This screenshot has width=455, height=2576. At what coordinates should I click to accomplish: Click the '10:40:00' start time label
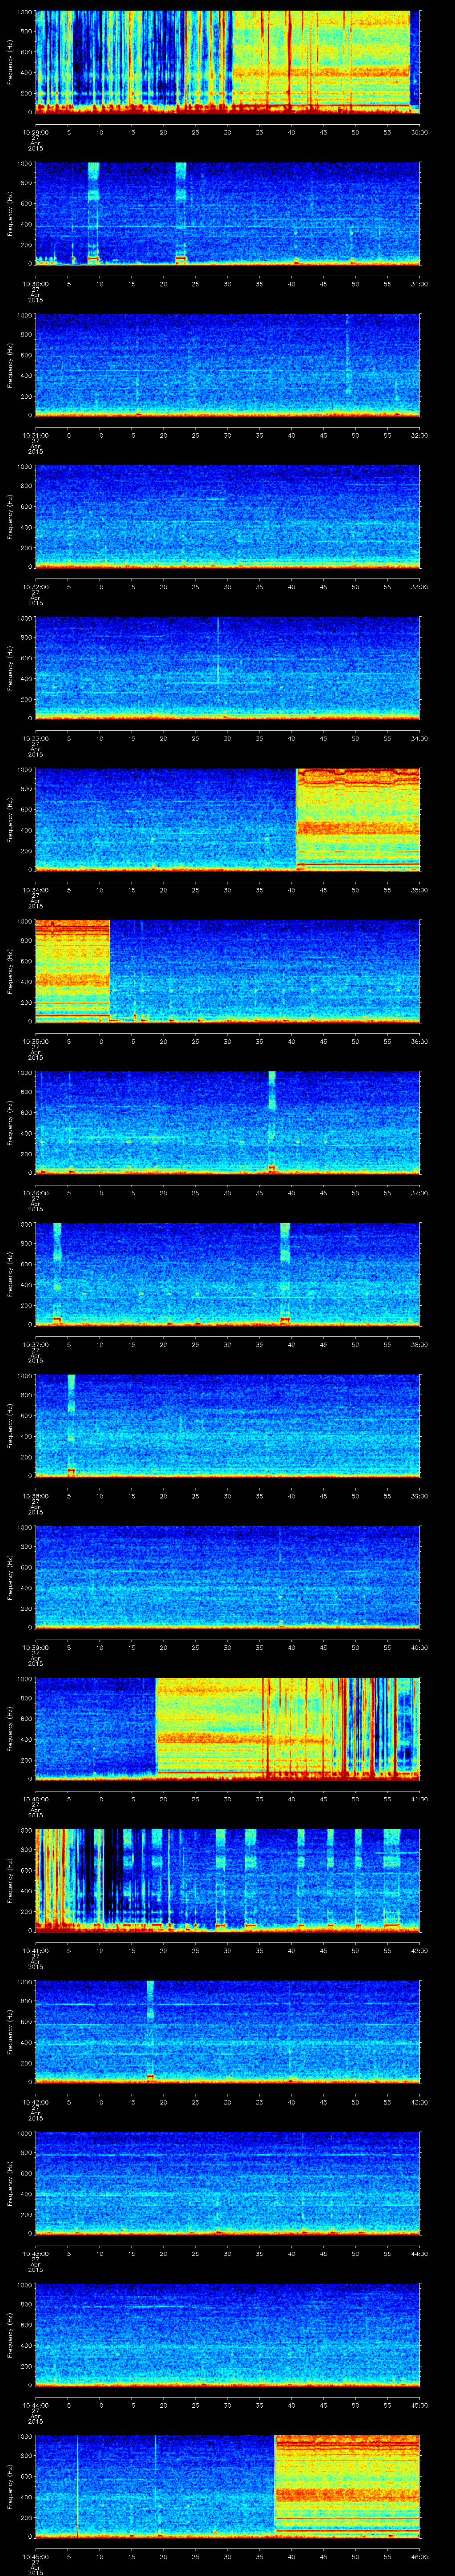tap(35, 1798)
